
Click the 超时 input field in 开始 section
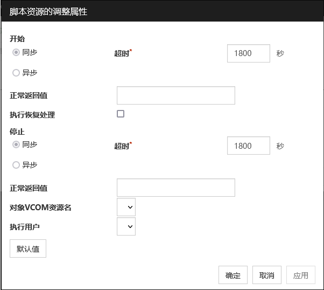click(x=248, y=53)
